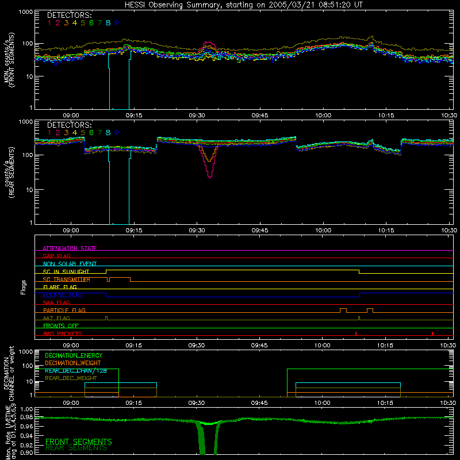
Task: Click the NON SOLAR EVENT flag label
Action: coord(70,264)
